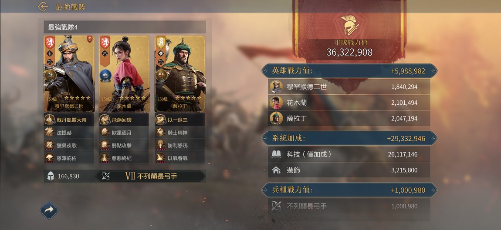Tap the 裝飾 house icon
The width and height of the screenshot is (501, 230).
[276, 170]
